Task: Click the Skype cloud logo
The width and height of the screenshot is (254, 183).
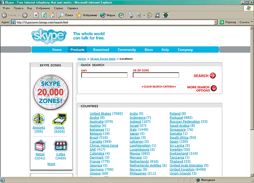Action: [x=49, y=36]
